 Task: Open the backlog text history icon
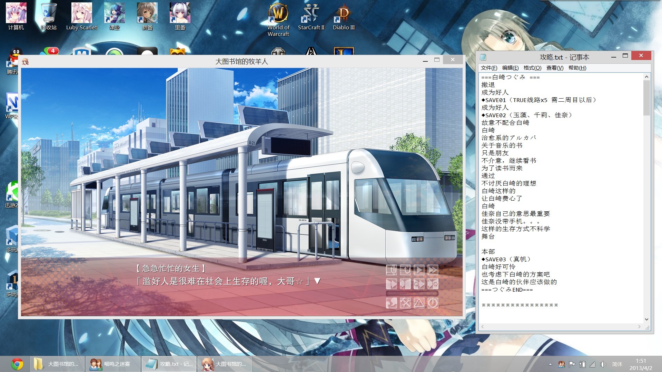pyautogui.click(x=405, y=270)
